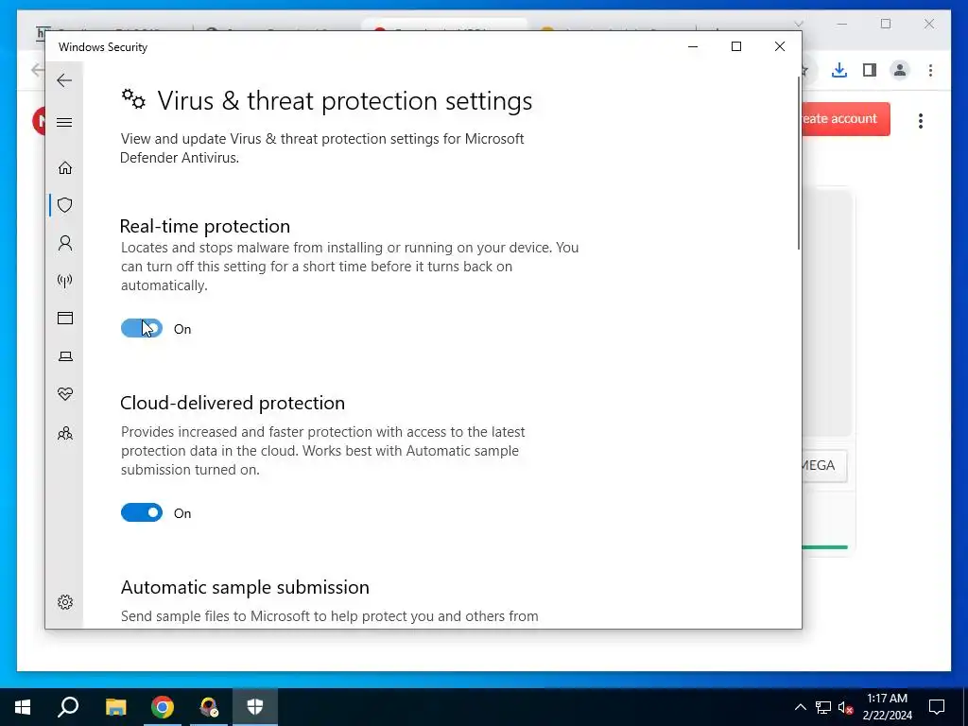
Task: Click the Virus & threat protection settings title
Action: (x=345, y=100)
